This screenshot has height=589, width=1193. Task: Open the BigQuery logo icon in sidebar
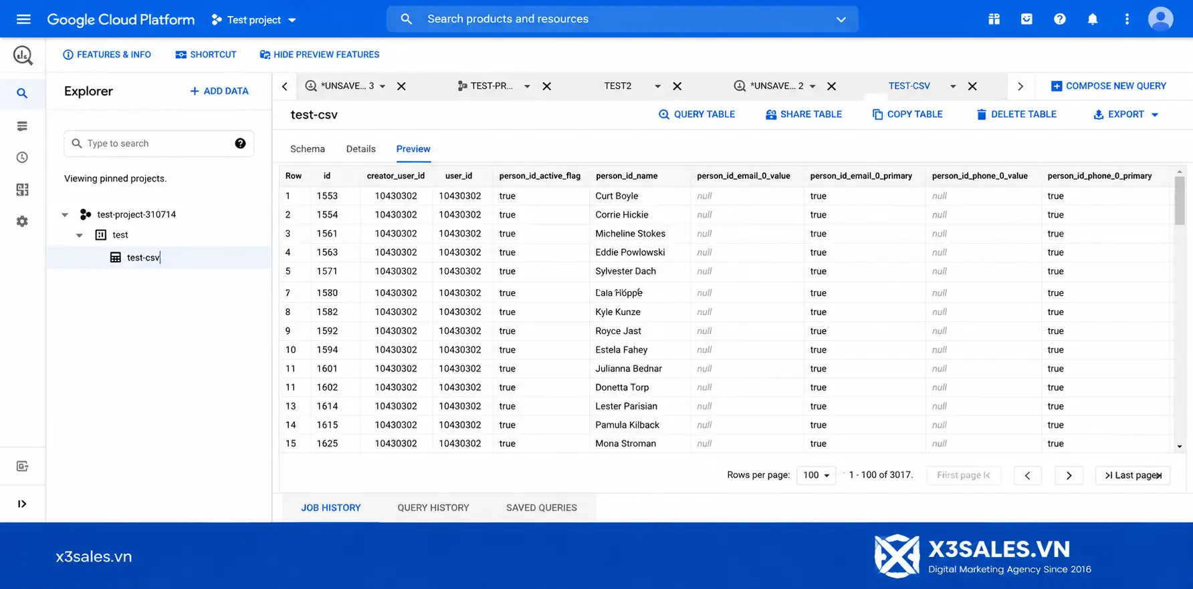pyautogui.click(x=23, y=55)
